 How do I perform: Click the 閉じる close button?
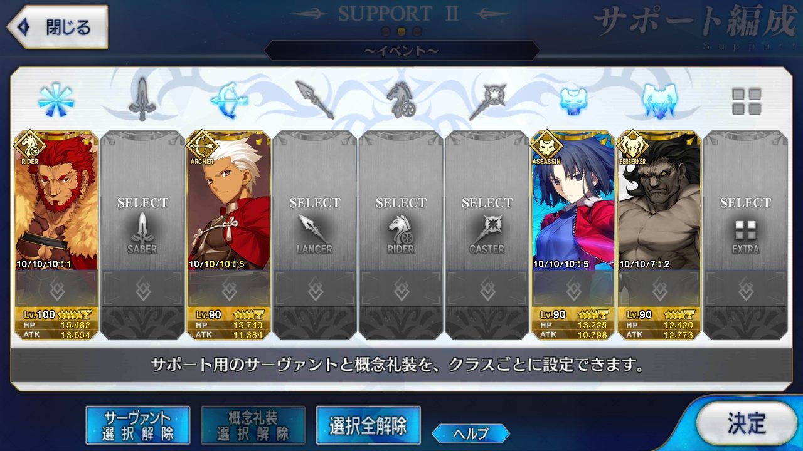(x=58, y=28)
